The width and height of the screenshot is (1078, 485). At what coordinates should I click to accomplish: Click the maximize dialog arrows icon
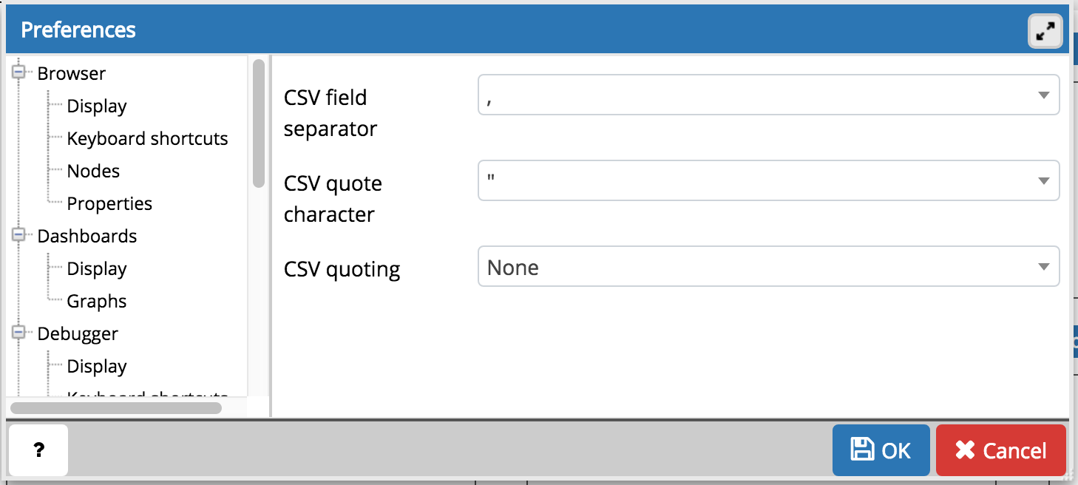click(1045, 31)
